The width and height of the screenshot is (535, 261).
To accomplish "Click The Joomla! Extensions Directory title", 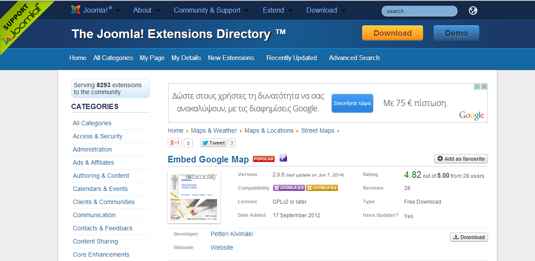I will [x=179, y=34].
